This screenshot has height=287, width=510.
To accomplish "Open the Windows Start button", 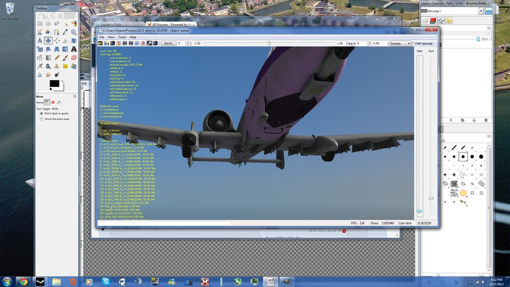I will (7, 281).
